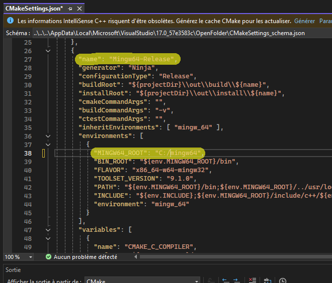Viewport: 332px width, 283px height.
Task: Click the 'Générer' link to generate CMake cache
Action: 304,21
